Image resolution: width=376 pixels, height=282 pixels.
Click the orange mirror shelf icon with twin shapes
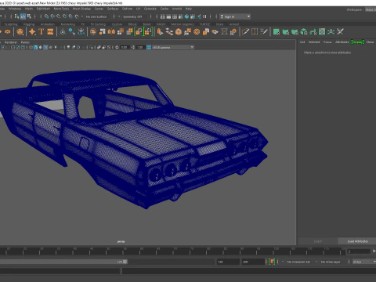111,32
